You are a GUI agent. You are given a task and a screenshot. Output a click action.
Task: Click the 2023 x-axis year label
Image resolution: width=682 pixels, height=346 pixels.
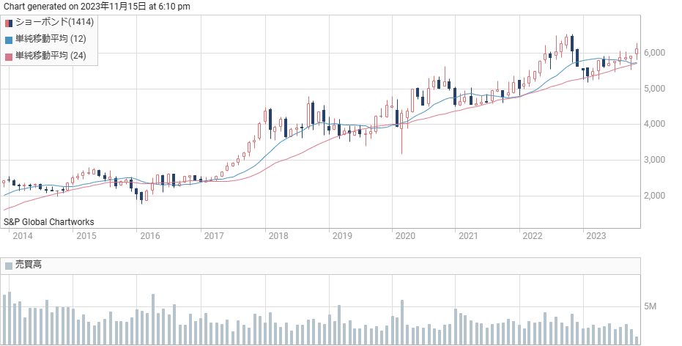tap(596, 236)
